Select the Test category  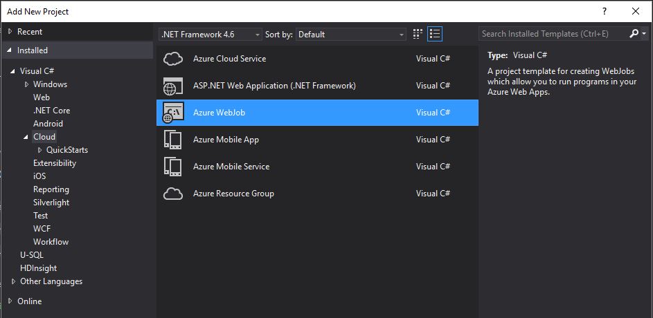click(x=40, y=215)
